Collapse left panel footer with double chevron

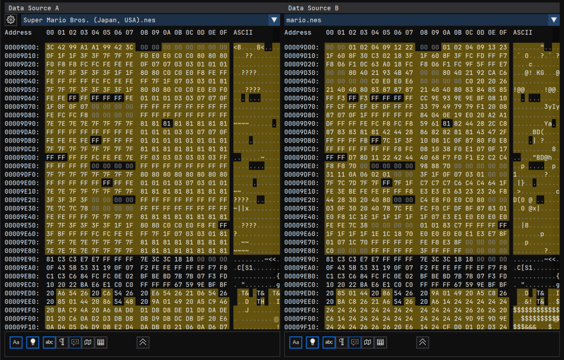pos(143,342)
